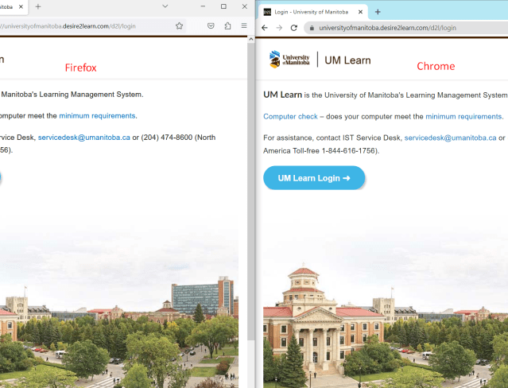Expand the Firefox list all tabs chevron

(x=165, y=6)
